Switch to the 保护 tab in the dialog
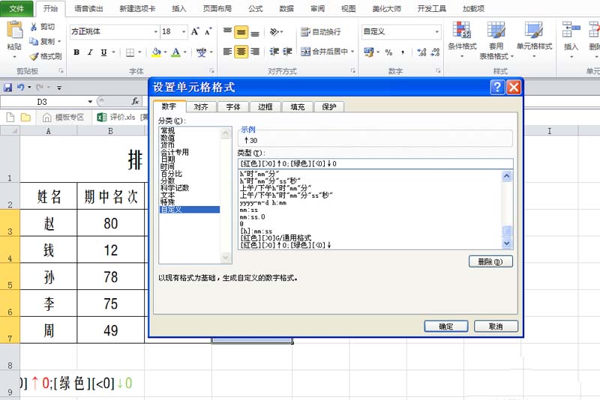 point(328,107)
